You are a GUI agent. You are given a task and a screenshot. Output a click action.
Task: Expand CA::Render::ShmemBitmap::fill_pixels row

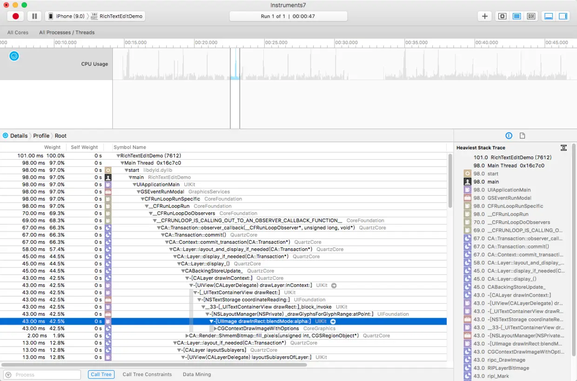(x=187, y=336)
